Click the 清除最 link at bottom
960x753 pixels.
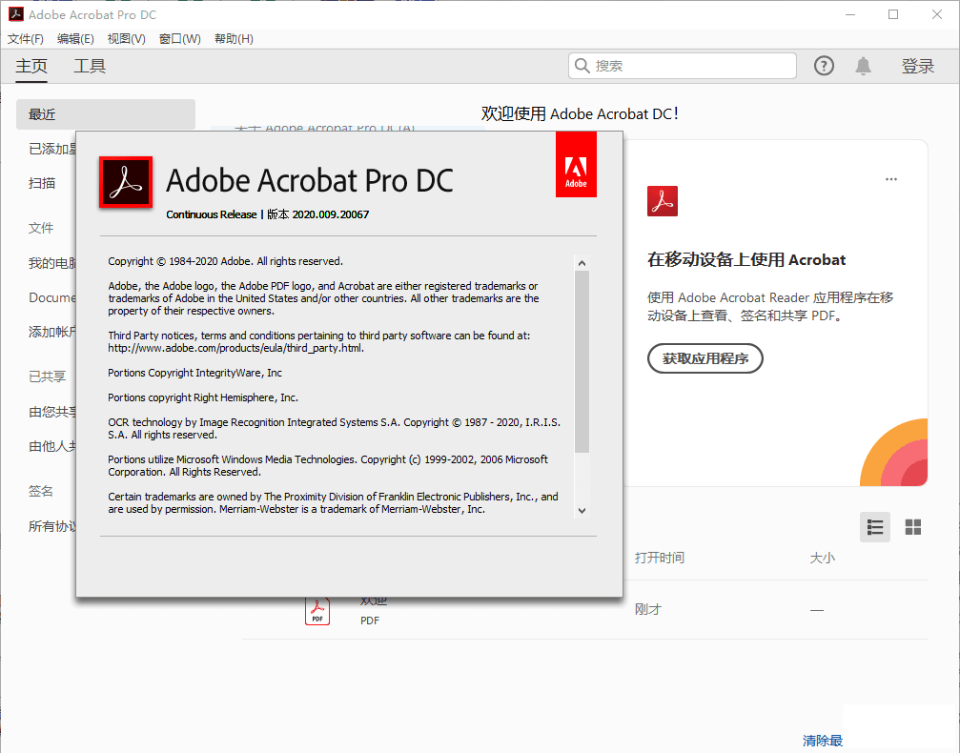[x=823, y=741]
